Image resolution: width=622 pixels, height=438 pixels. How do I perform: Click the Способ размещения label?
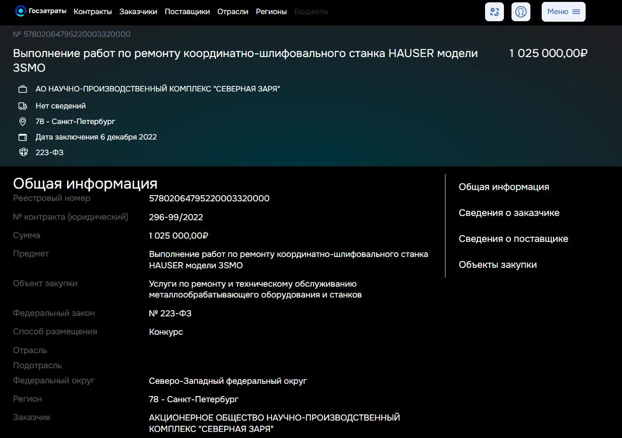pos(55,332)
